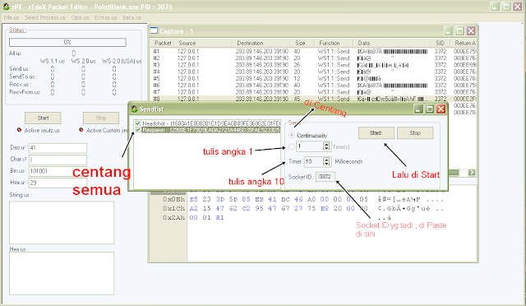This screenshot has width=526, height=306.
Task: Toggle the Active Custom indicator icon
Action: pyautogui.click(x=81, y=130)
